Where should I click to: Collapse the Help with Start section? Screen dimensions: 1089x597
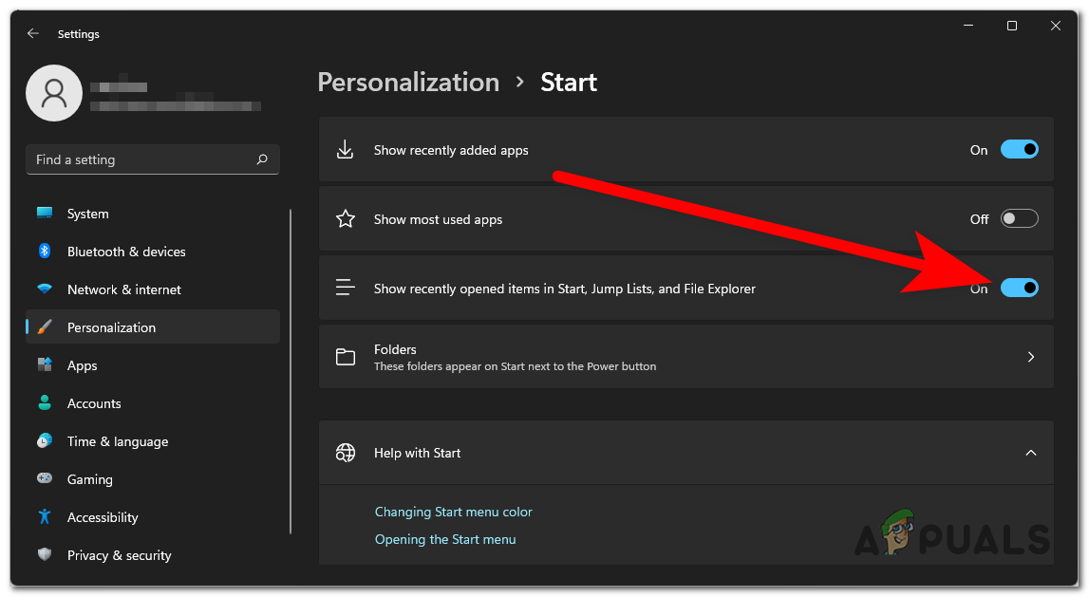(x=1031, y=453)
